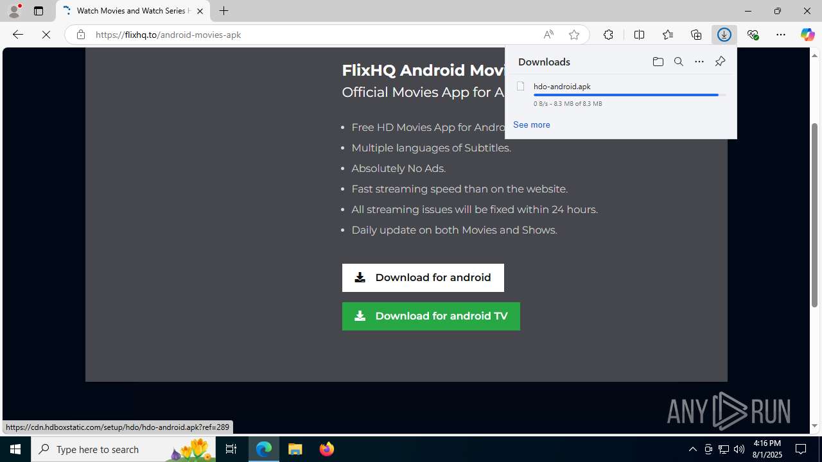This screenshot has width=822, height=462.
Task: Open the Copilot sidebar icon
Action: click(807, 35)
